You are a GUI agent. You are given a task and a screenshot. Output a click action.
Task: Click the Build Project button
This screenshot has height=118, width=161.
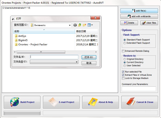tap(22, 102)
